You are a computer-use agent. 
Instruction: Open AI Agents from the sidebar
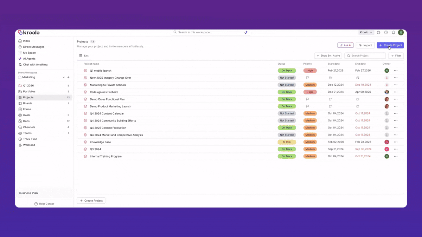pos(29,59)
